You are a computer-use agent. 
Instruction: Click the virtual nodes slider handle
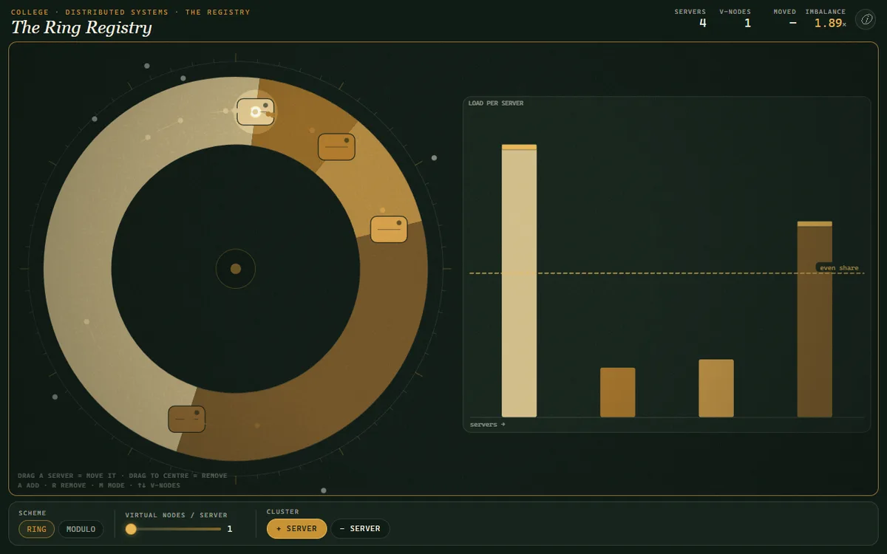pyautogui.click(x=131, y=529)
